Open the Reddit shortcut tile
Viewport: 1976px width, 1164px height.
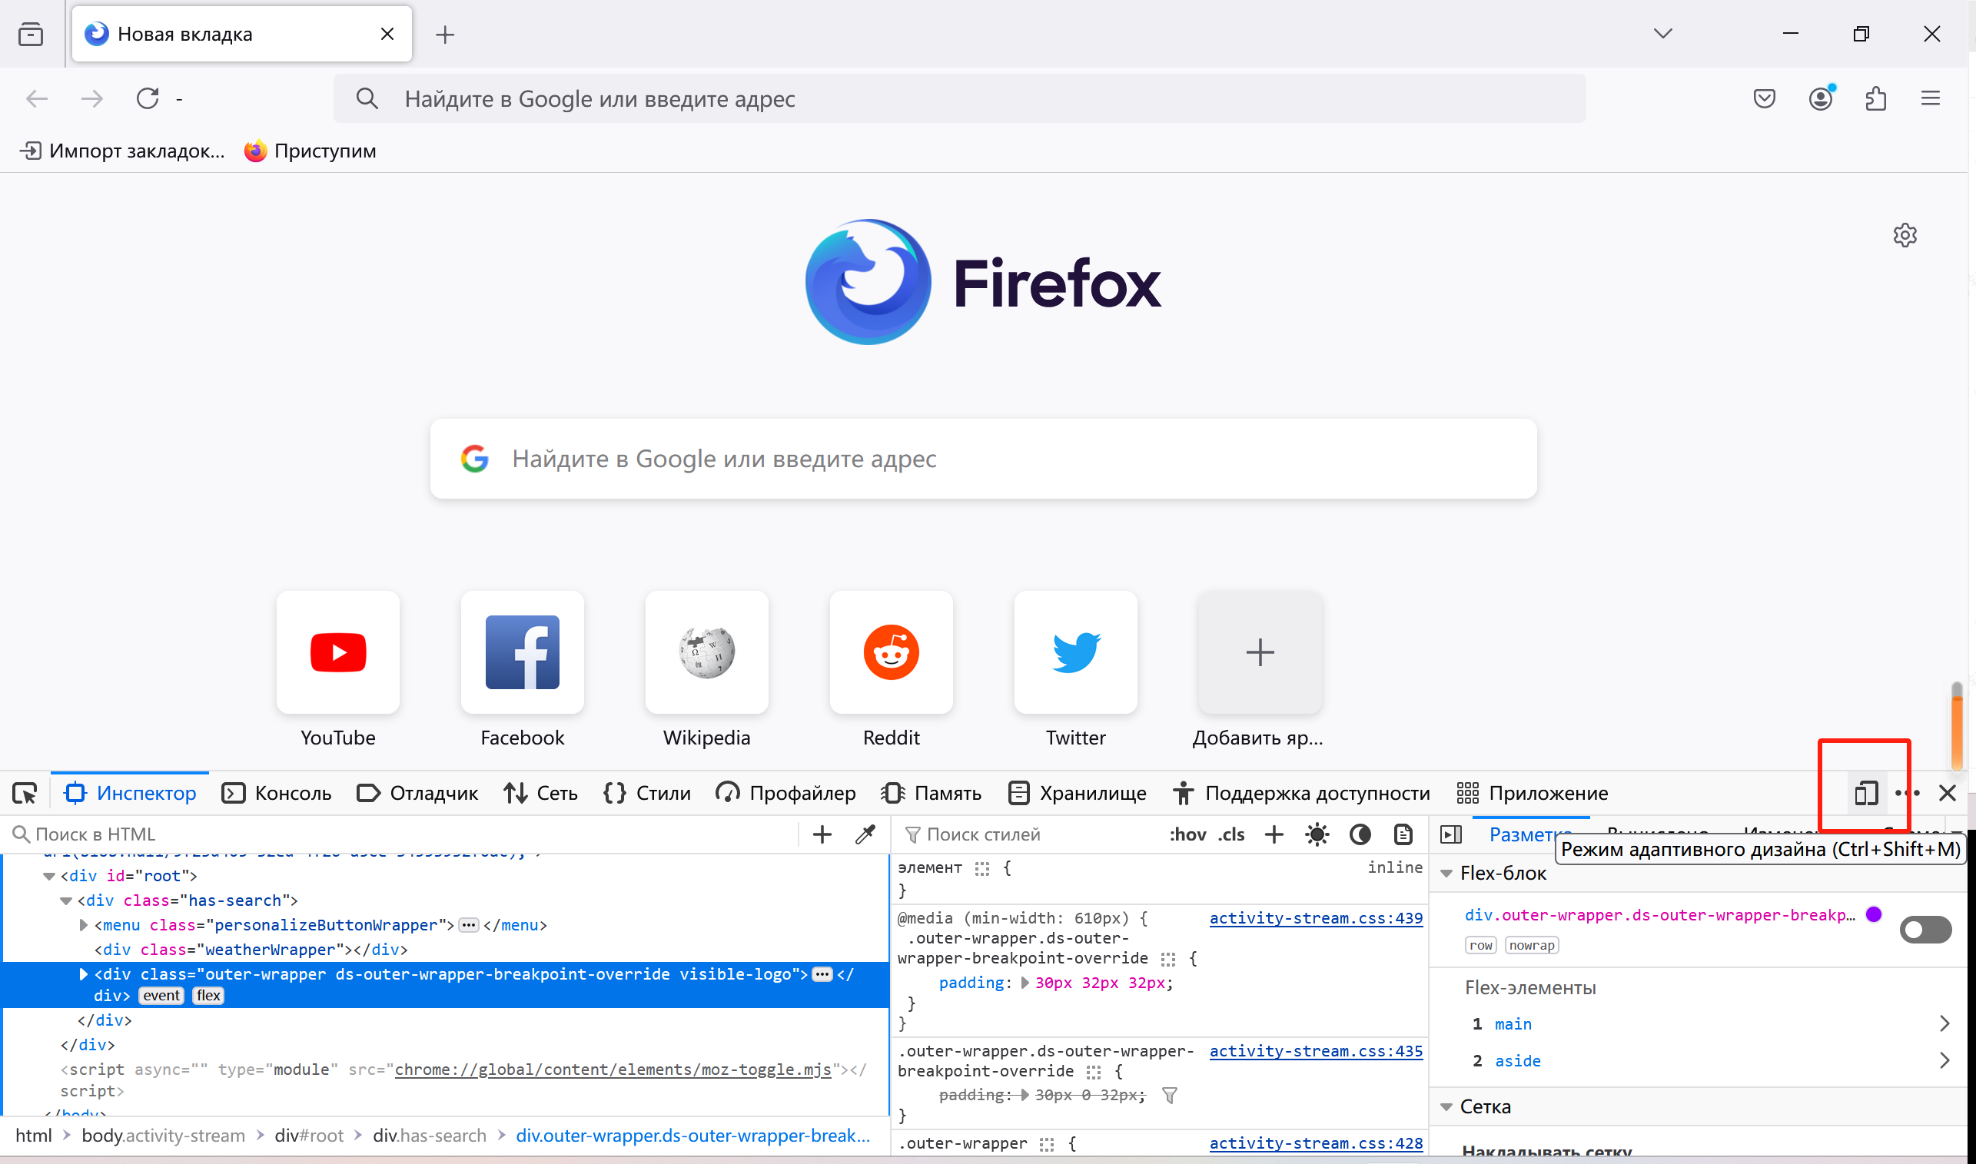click(x=891, y=652)
